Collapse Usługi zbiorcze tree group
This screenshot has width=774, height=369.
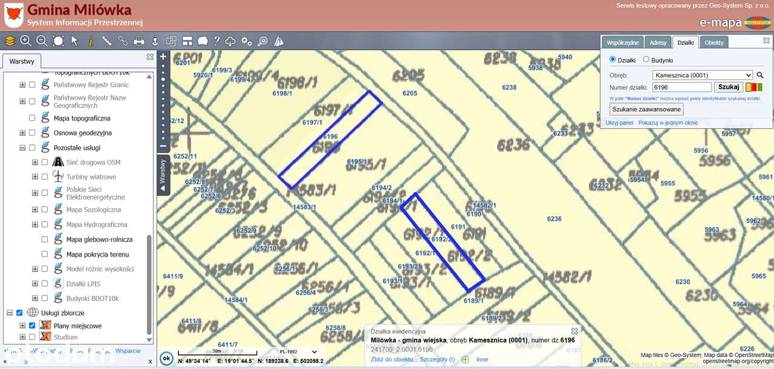(x=10, y=313)
